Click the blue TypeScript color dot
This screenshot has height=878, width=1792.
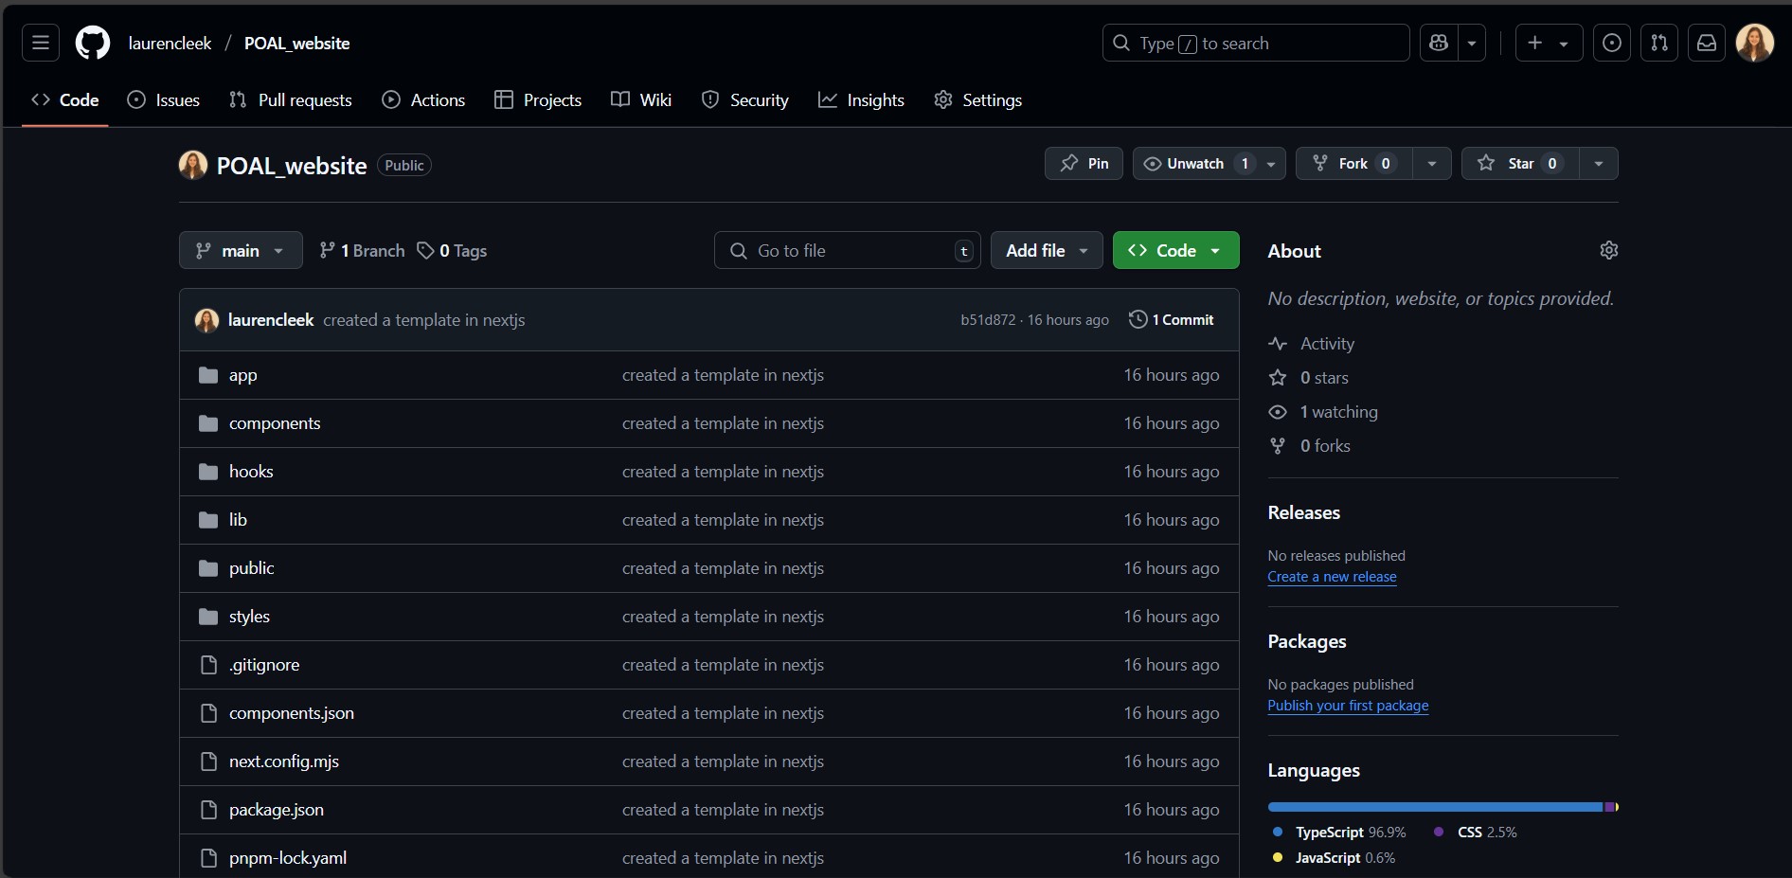1278,832
